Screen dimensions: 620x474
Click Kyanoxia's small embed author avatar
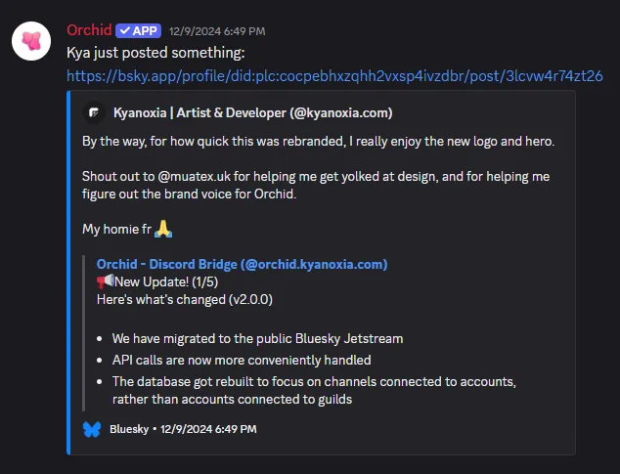[x=93, y=112]
